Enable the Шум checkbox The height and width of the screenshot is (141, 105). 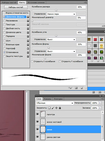(x=4, y=41)
